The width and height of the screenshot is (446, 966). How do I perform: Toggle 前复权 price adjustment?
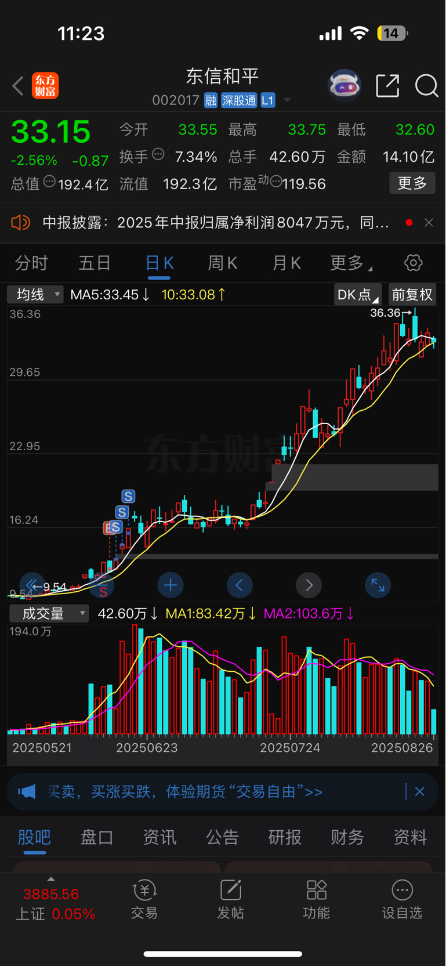[412, 295]
